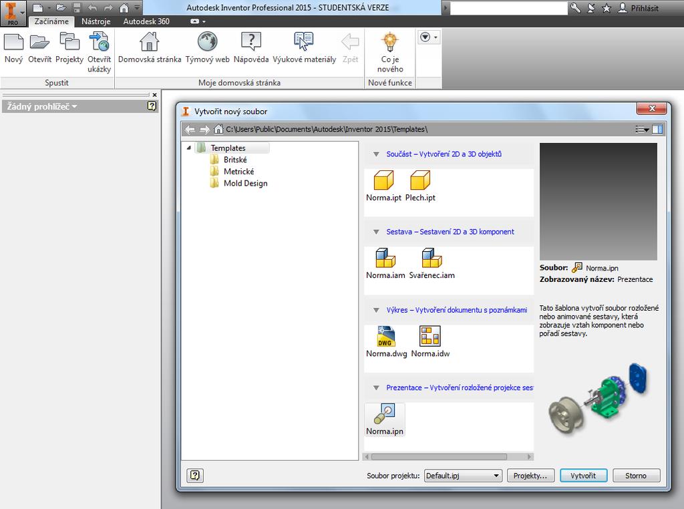Close the browser panel with its small x
Screen dimensions: 684x509
(154, 95)
